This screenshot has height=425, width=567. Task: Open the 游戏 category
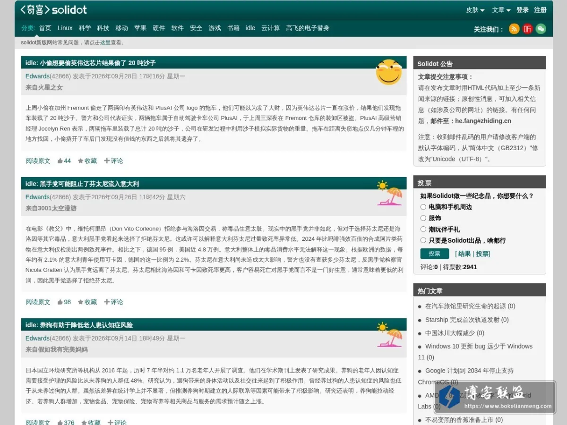(215, 28)
